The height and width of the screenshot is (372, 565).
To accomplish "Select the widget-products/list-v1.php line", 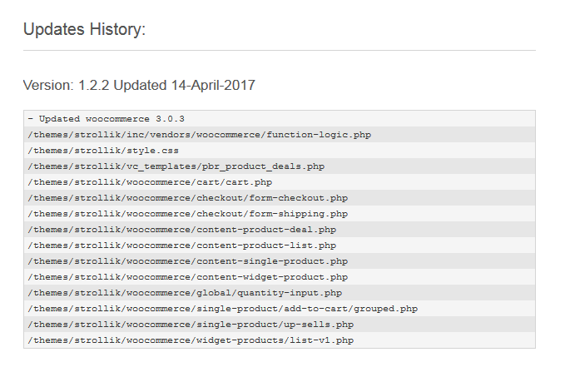I will click(x=280, y=340).
